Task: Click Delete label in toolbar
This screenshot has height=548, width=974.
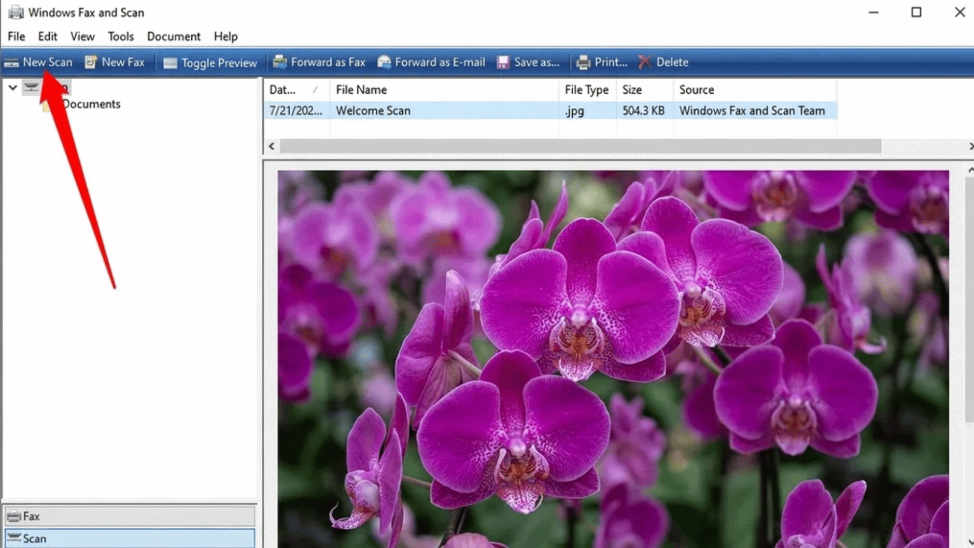Action: (x=672, y=62)
